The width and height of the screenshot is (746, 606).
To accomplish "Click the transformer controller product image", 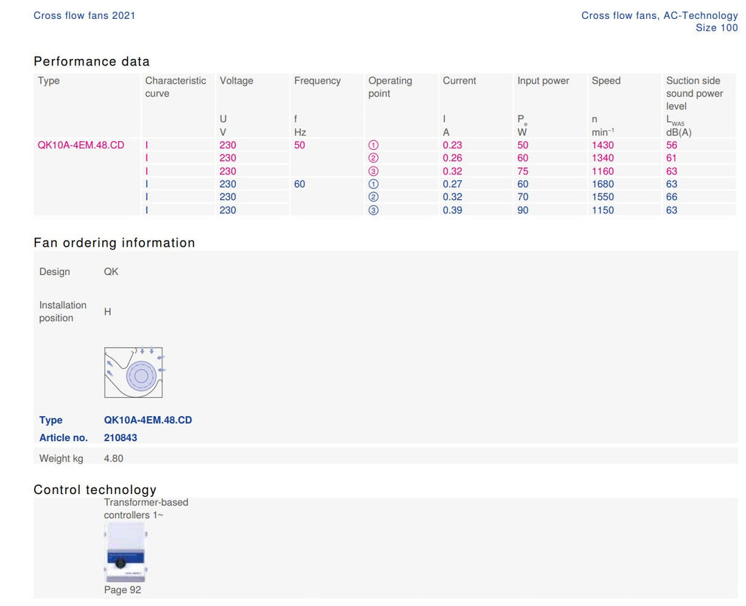I will pyautogui.click(x=126, y=552).
